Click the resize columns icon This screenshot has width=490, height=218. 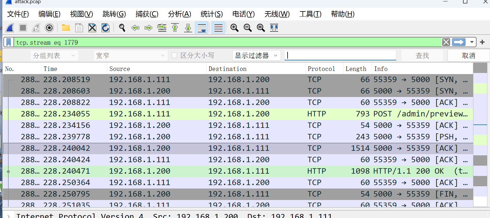click(x=274, y=28)
